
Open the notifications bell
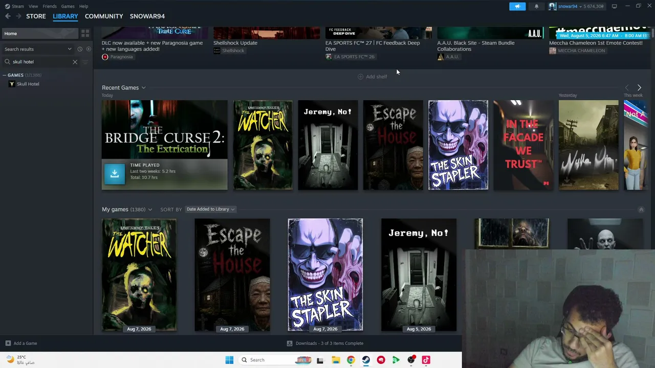click(536, 6)
